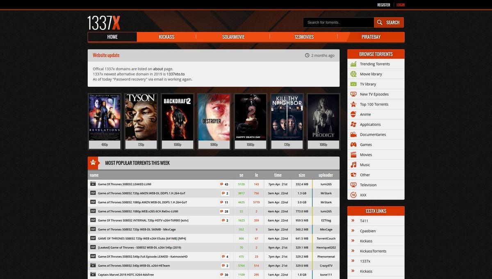Open the Website update heading
This screenshot has width=492, height=279.
(106, 55)
